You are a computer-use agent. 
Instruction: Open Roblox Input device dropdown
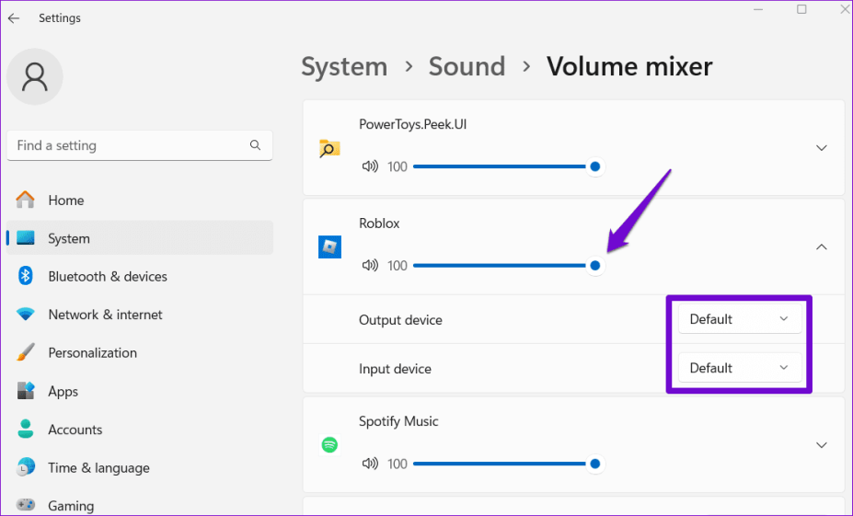[739, 368]
